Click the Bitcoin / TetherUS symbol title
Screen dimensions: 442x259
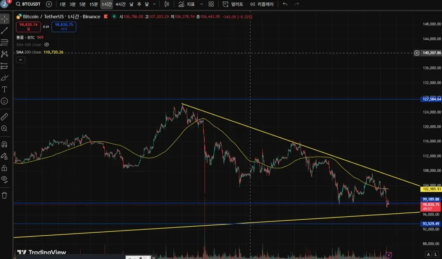click(62, 17)
